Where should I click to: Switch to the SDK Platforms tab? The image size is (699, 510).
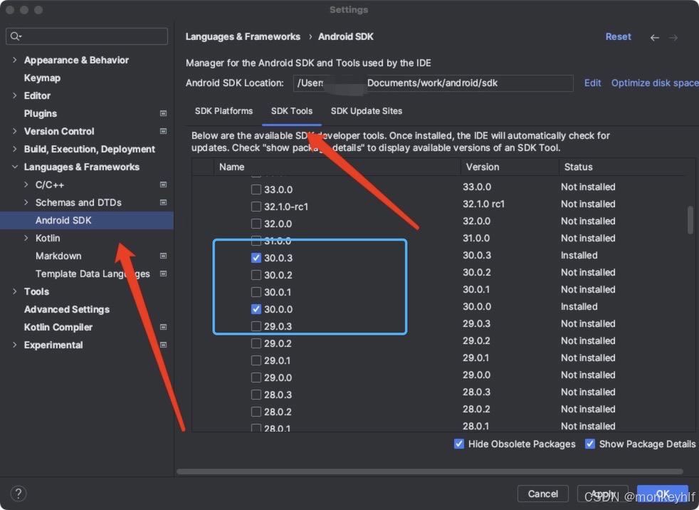coord(224,111)
